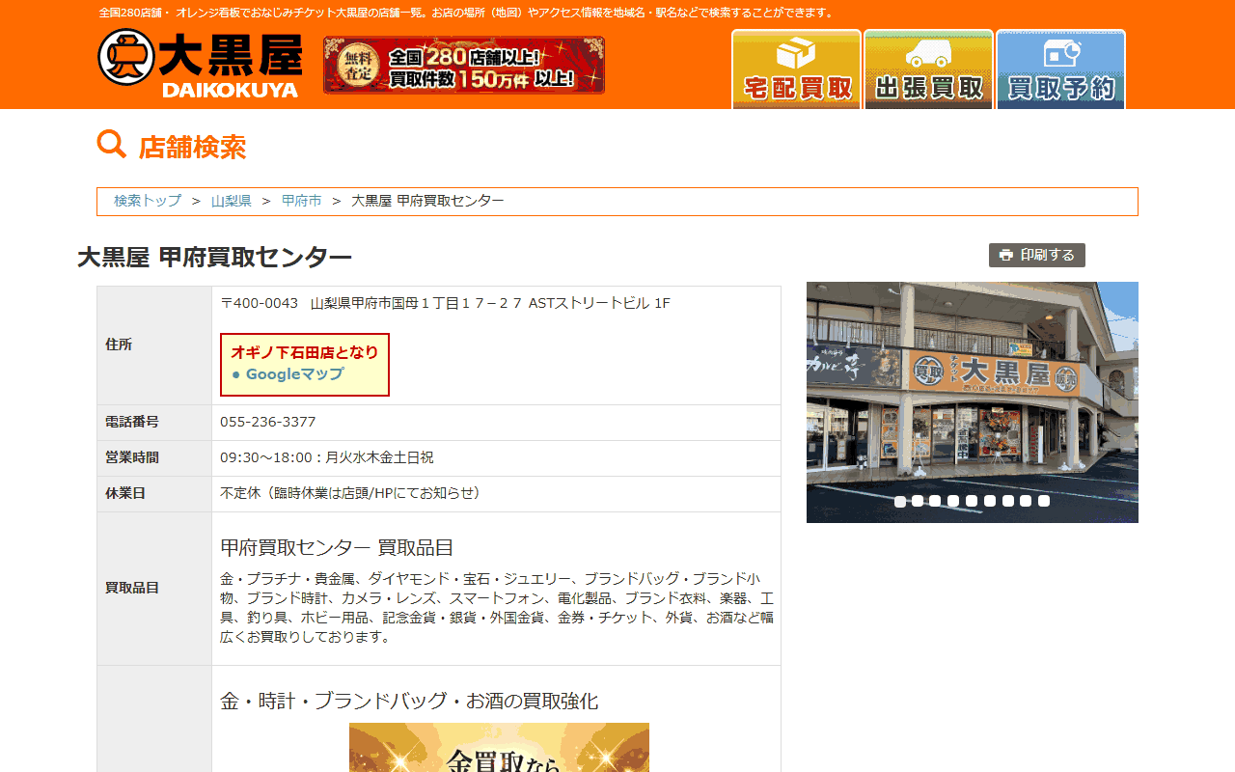Click the 買取品目 row label
Viewport: 1235px width, 772px height.
132,588
